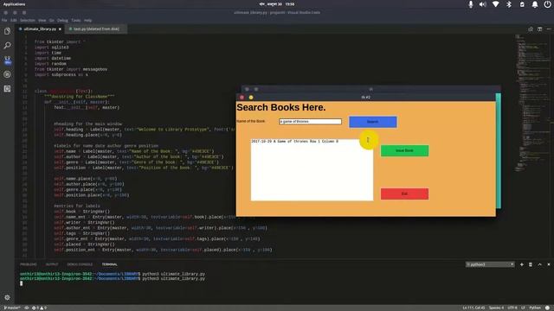
Task: Click the feedback smiley in status bar
Action: (548, 308)
